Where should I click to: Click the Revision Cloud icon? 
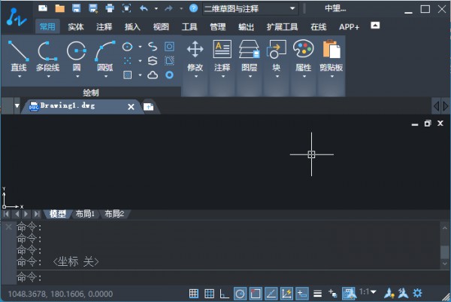point(153,75)
